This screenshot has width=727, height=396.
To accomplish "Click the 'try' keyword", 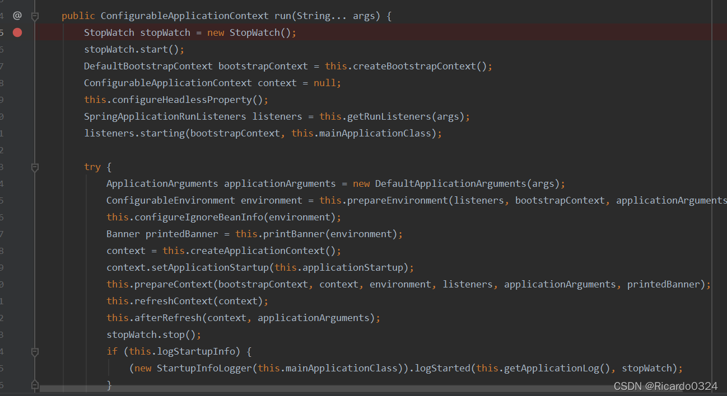I will 92,167.
